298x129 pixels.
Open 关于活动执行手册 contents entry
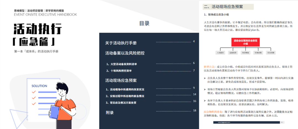pyautogui.click(x=121, y=43)
